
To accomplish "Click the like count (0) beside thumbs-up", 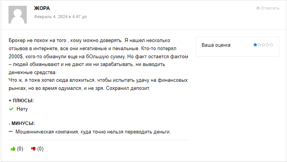I will (x=20, y=149).
